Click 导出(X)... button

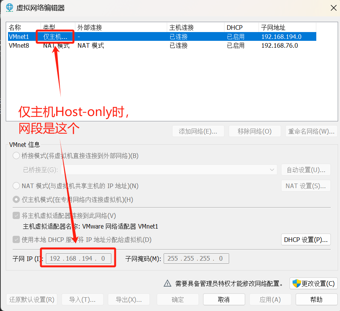[129, 300]
